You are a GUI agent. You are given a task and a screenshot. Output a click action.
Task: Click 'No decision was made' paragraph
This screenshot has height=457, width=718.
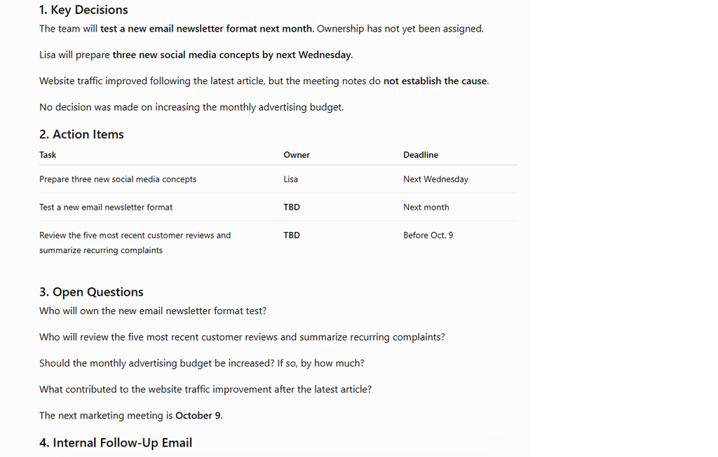(191, 107)
